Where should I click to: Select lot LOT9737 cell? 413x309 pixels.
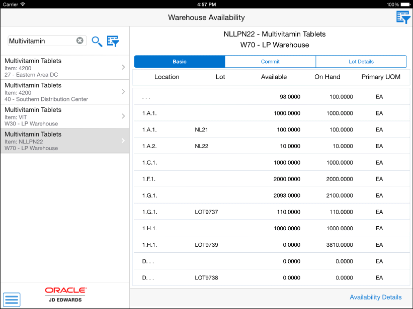pos(206,212)
